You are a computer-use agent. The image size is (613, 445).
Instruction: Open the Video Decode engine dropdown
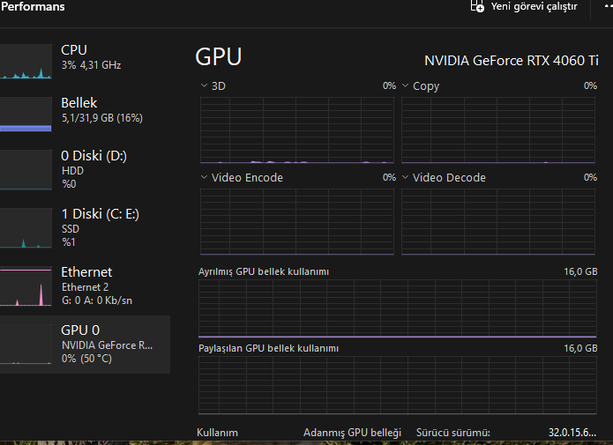pos(406,177)
